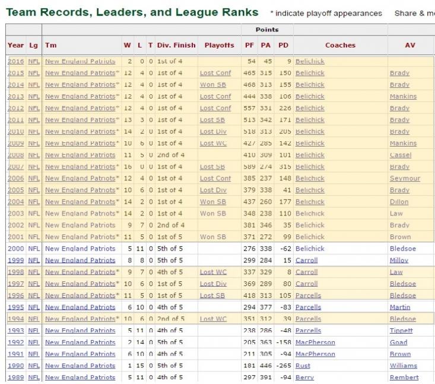Open the 1990 season year link
The width and height of the screenshot is (435, 384).
point(16,366)
